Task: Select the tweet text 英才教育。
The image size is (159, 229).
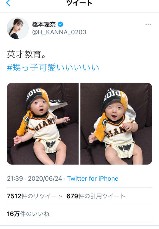Action: [26, 54]
